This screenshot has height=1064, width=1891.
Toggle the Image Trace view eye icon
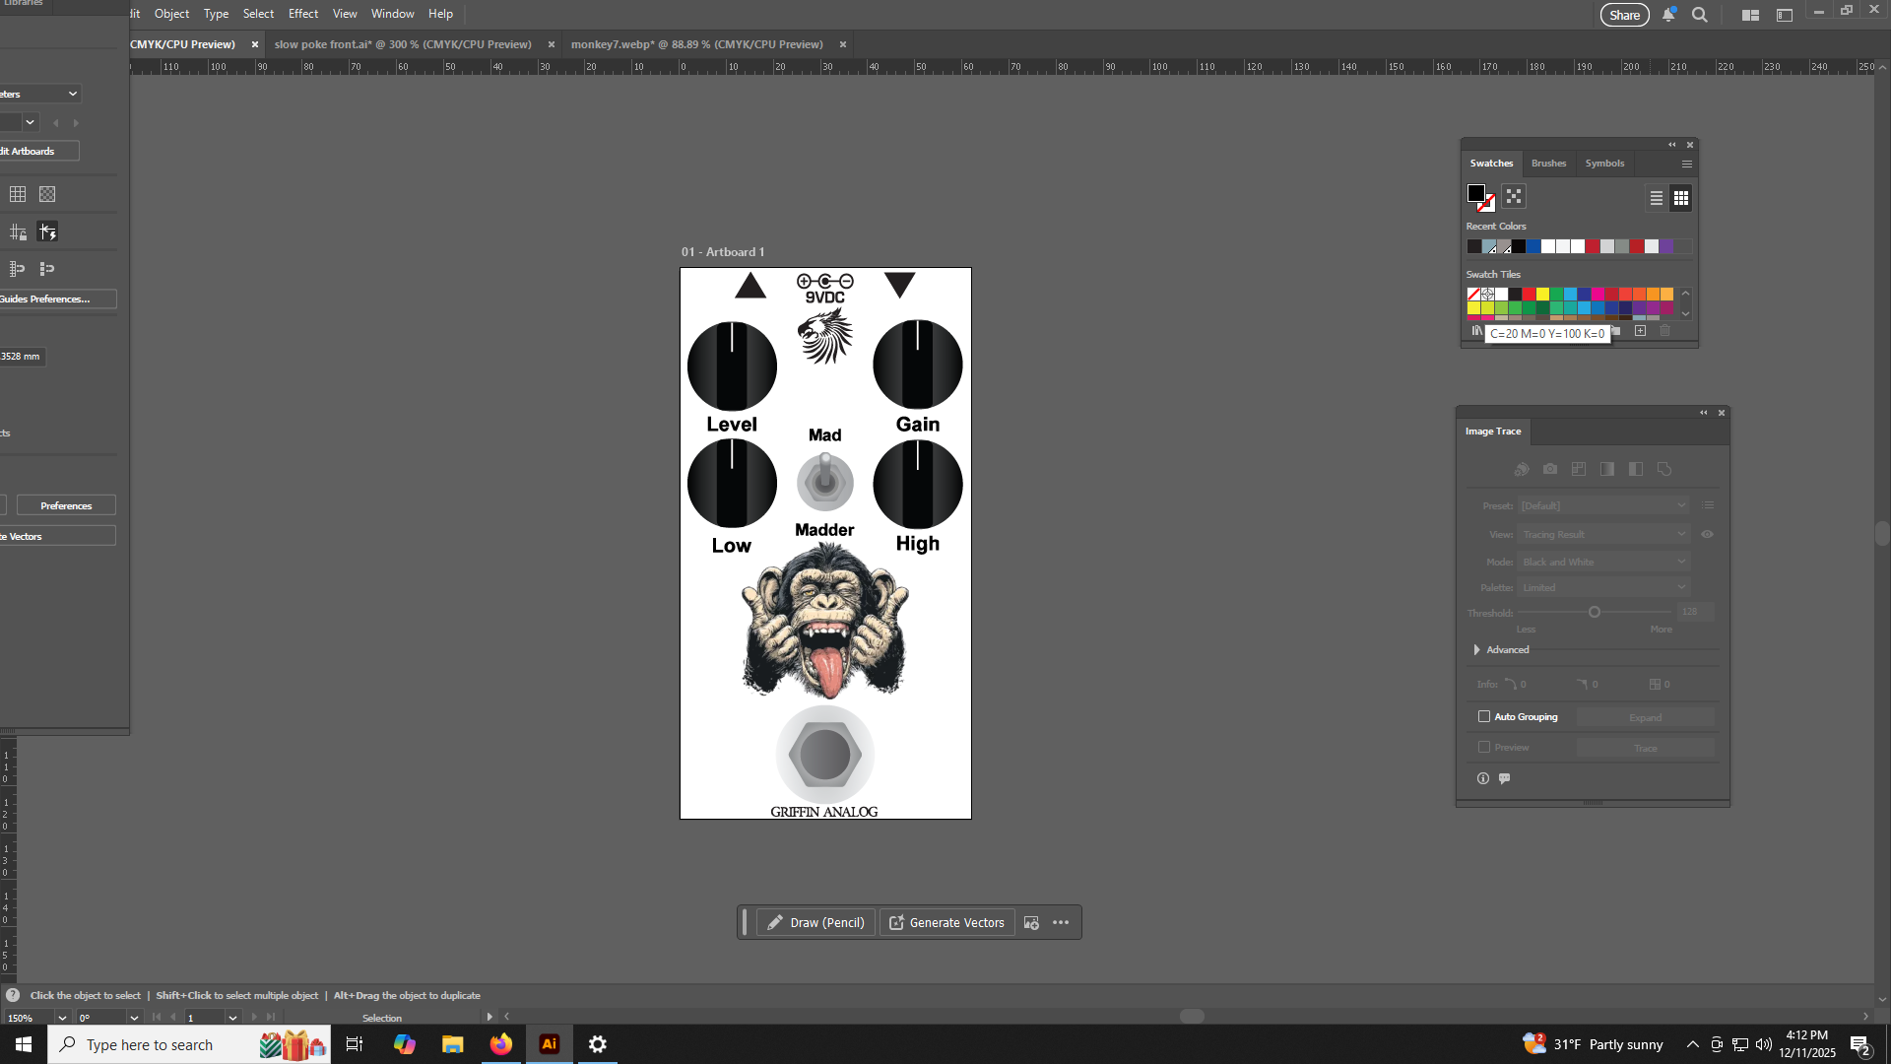(1707, 534)
